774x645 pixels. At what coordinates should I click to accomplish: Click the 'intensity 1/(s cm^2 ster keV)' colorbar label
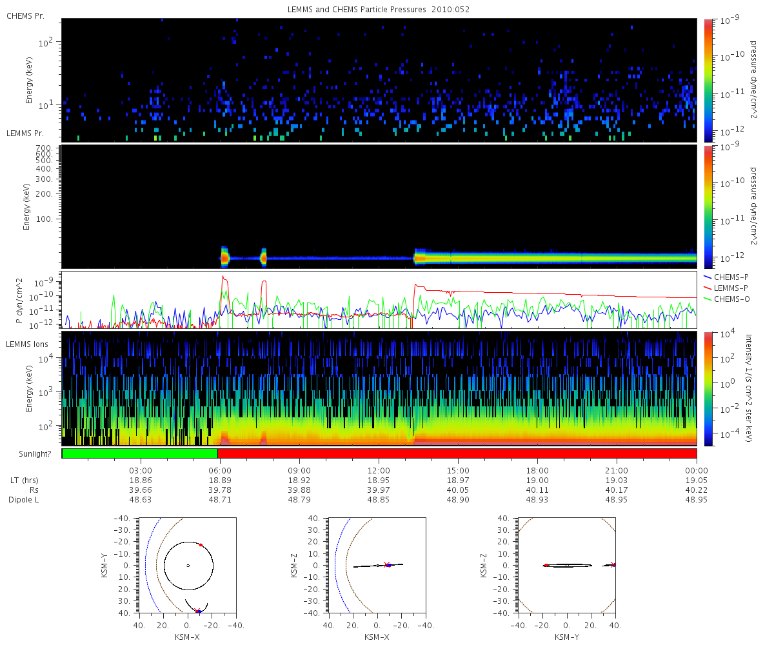click(749, 388)
